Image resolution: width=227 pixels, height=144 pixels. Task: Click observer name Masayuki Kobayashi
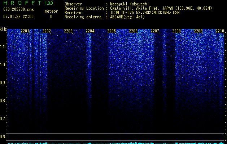(x=130, y=4)
